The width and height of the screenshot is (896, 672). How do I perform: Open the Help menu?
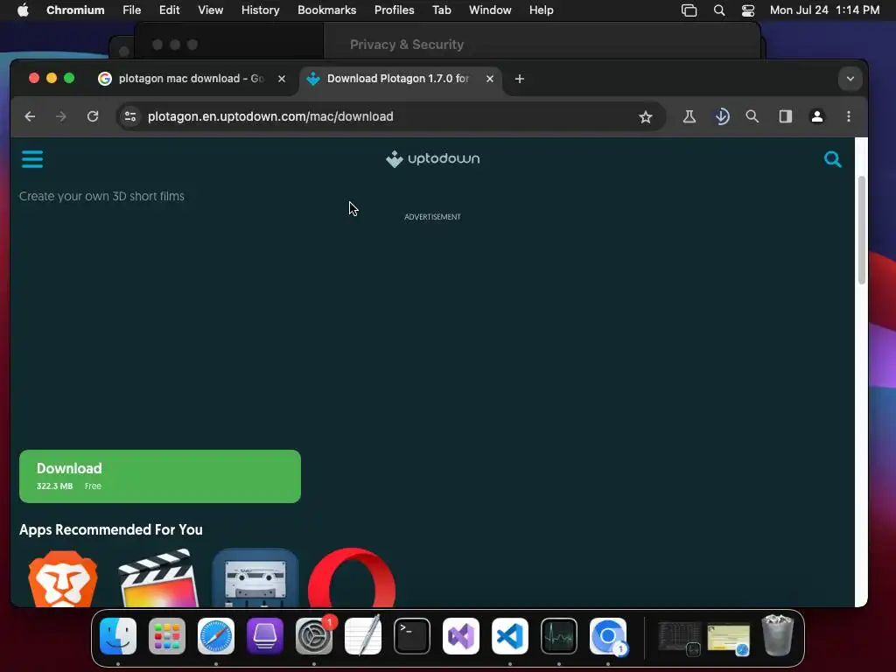(541, 10)
